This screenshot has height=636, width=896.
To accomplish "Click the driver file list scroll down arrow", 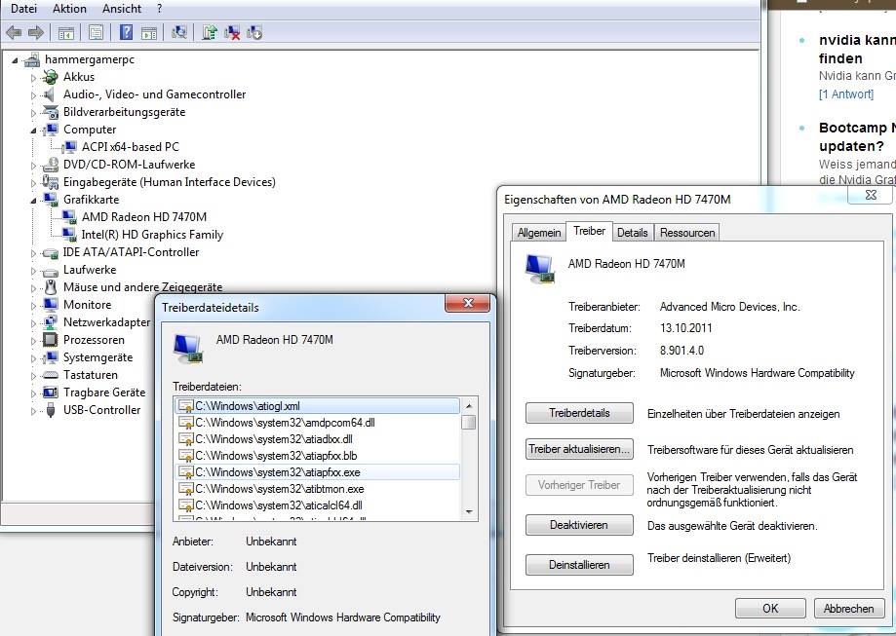I will click(x=469, y=511).
